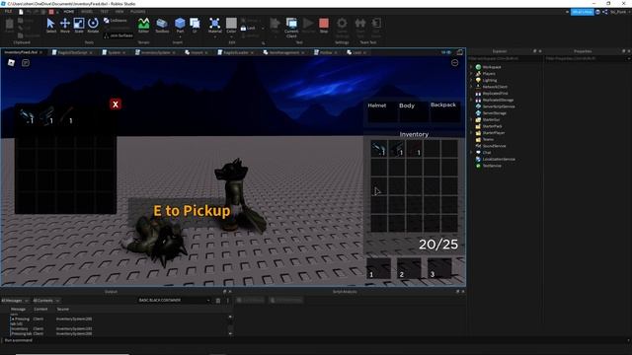The width and height of the screenshot is (632, 355).
Task: Expand the Workspace node
Action: [471, 67]
